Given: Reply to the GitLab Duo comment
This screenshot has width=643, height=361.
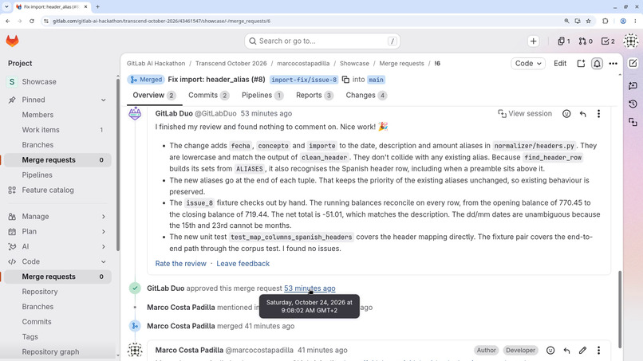Looking at the screenshot, I should (x=582, y=114).
